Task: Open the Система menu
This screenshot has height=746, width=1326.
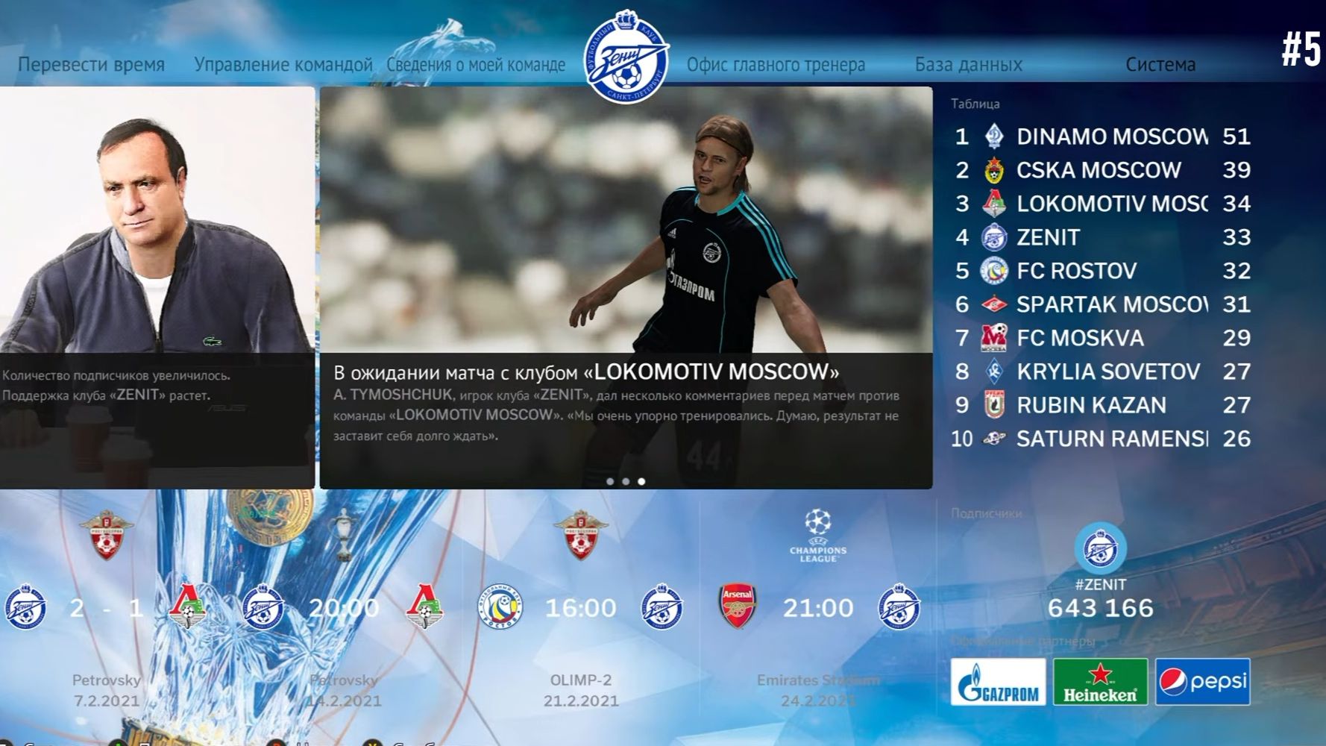Action: [1160, 65]
